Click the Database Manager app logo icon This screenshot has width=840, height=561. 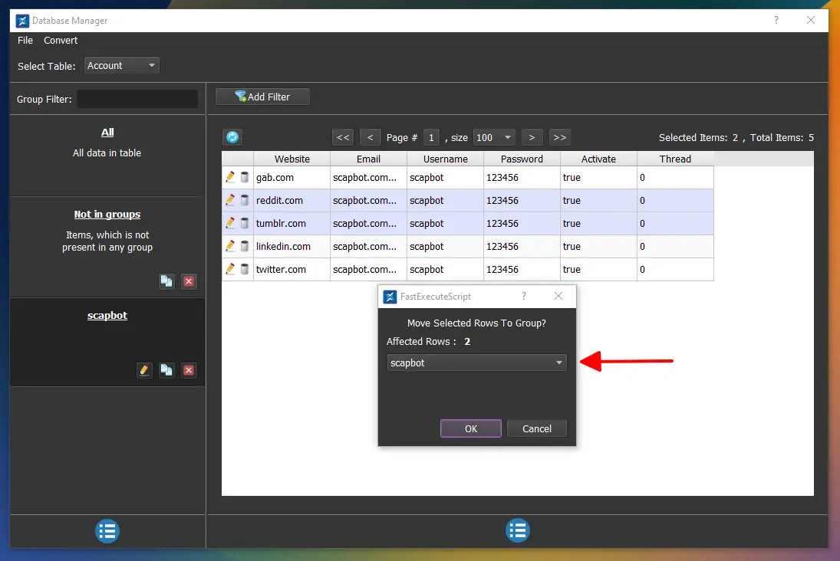[22, 21]
